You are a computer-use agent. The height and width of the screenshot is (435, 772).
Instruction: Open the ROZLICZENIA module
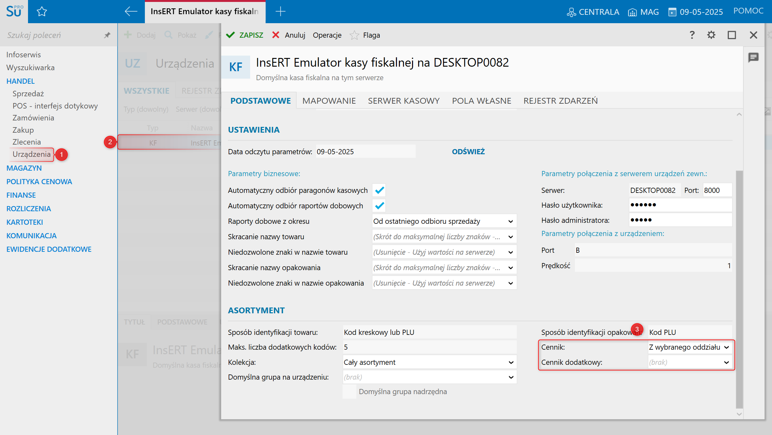[x=29, y=209]
